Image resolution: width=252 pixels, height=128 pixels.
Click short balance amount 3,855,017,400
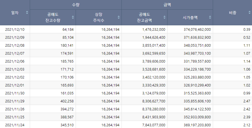point(154,45)
